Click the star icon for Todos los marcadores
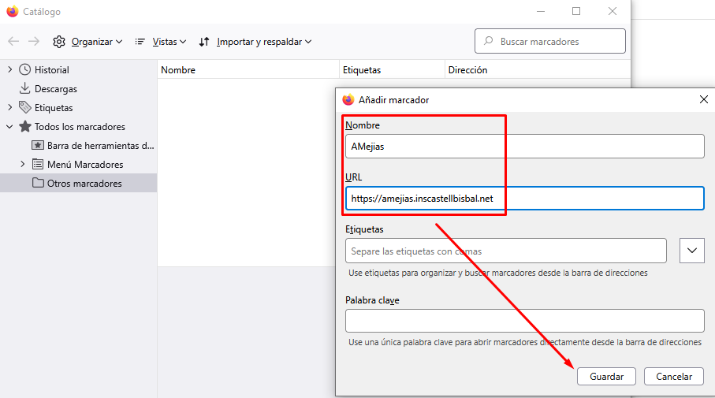This screenshot has width=715, height=398. point(25,127)
